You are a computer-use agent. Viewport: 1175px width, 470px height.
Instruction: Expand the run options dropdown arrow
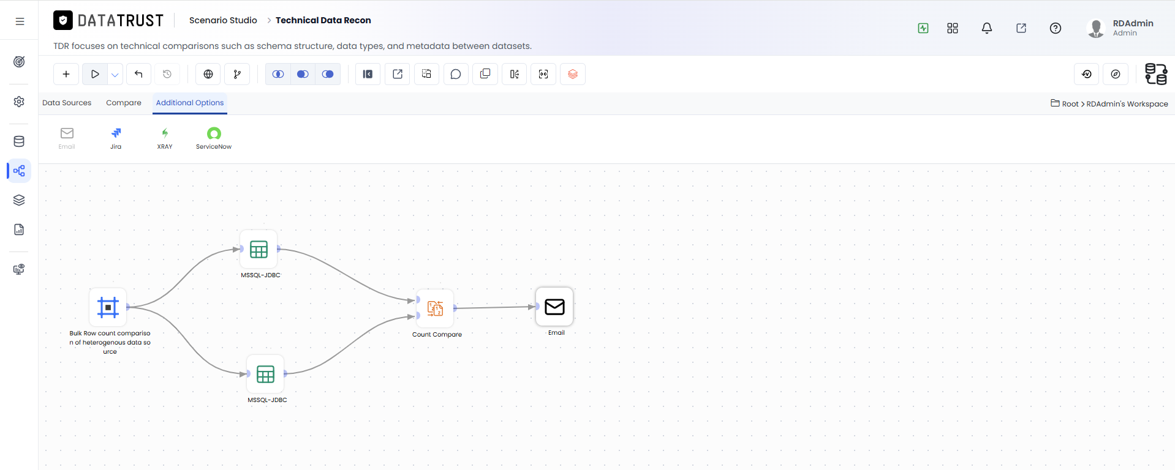[115, 74]
